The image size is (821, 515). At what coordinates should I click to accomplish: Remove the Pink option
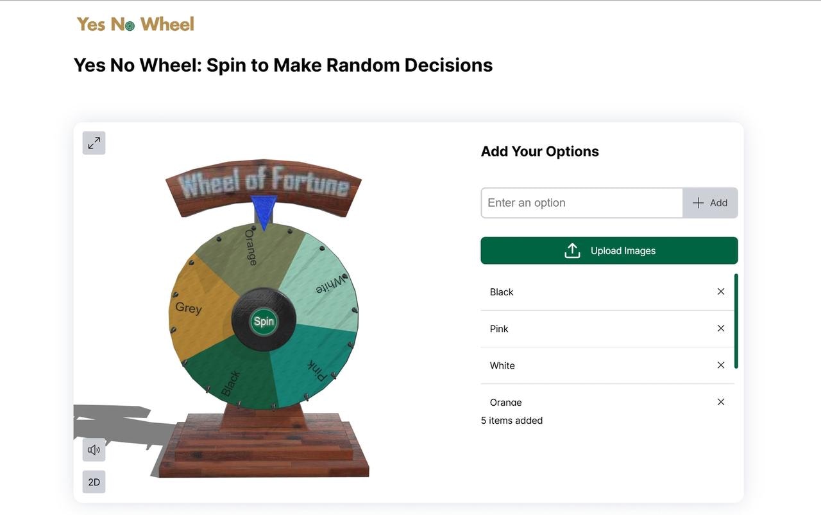721,328
